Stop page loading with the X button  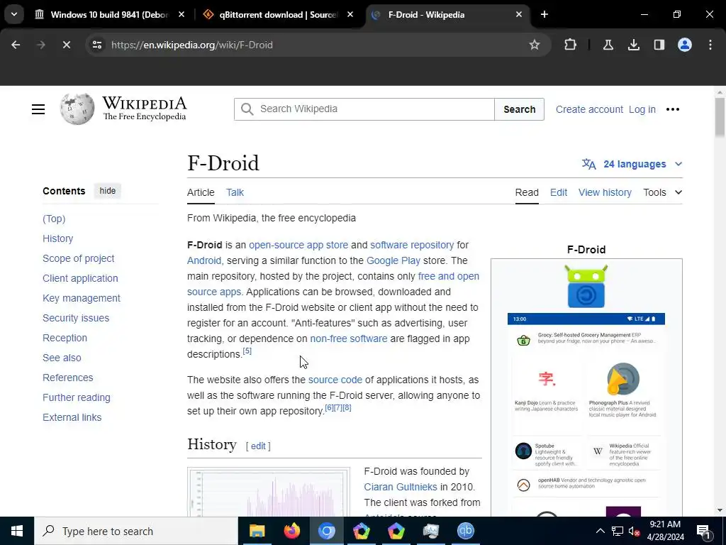(66, 45)
